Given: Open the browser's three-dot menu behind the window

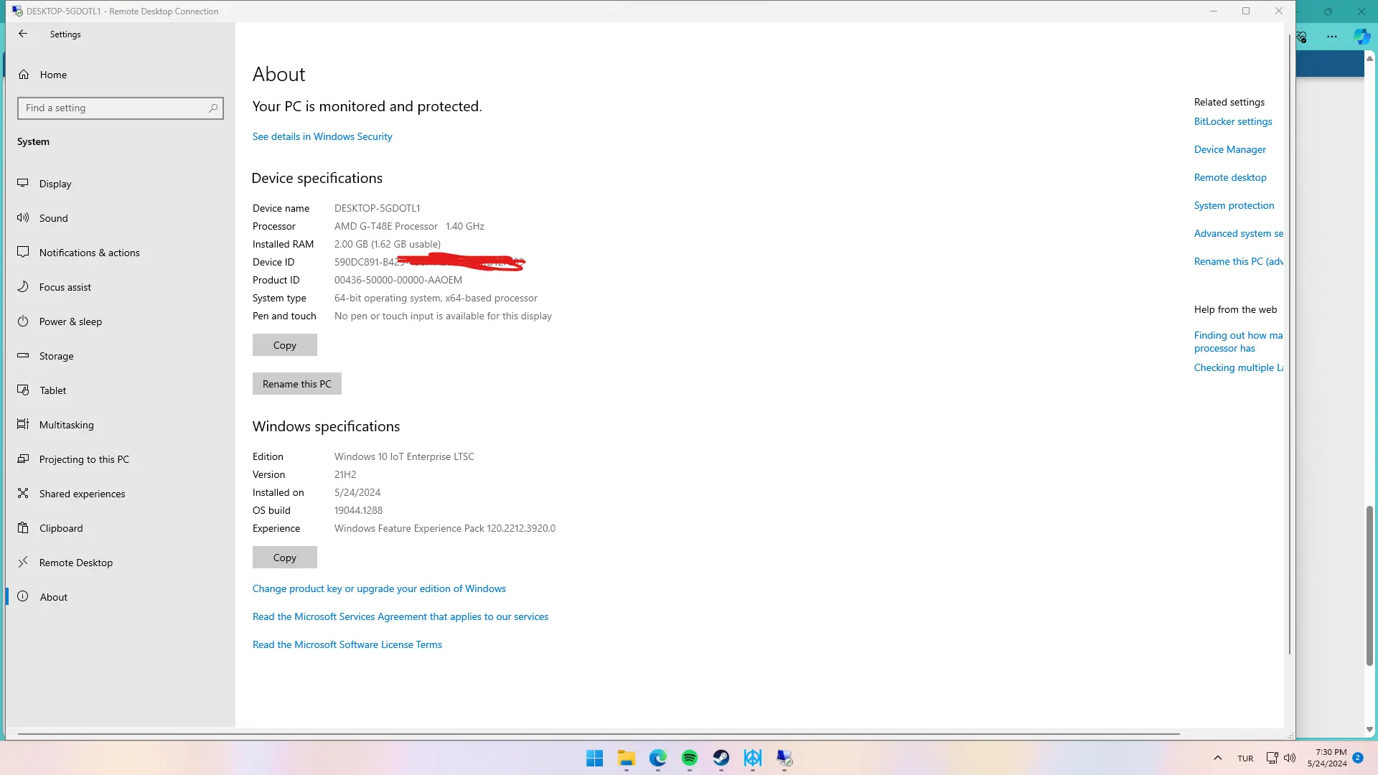Looking at the screenshot, I should (1332, 37).
